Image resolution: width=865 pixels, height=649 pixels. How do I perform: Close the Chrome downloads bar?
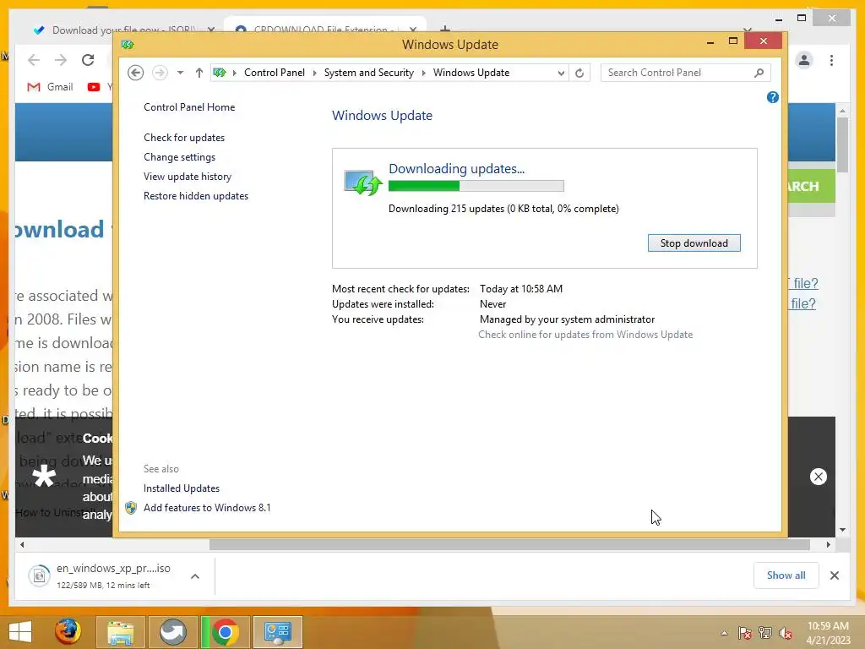[835, 575]
